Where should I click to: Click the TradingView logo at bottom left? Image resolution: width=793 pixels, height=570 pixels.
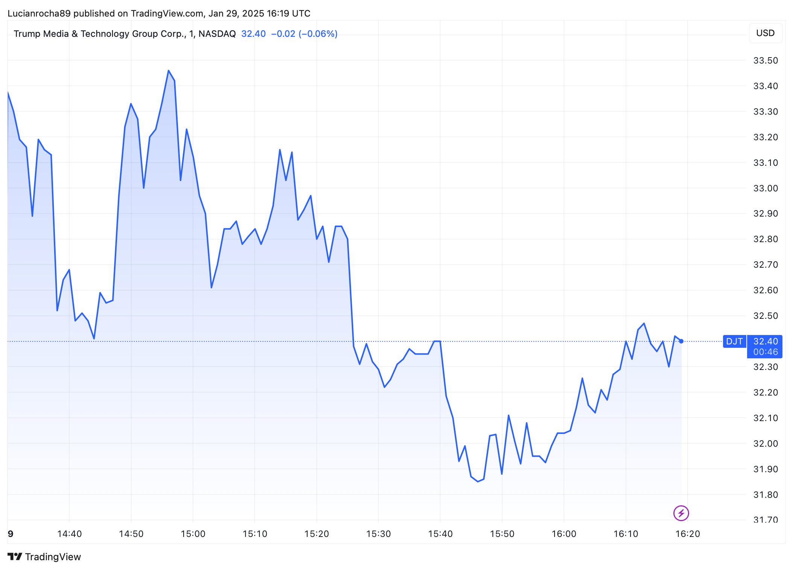tap(44, 557)
